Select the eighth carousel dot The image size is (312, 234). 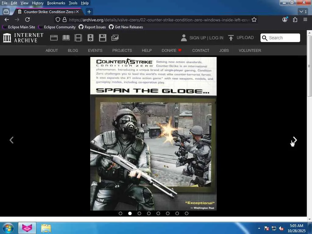tap(186, 213)
